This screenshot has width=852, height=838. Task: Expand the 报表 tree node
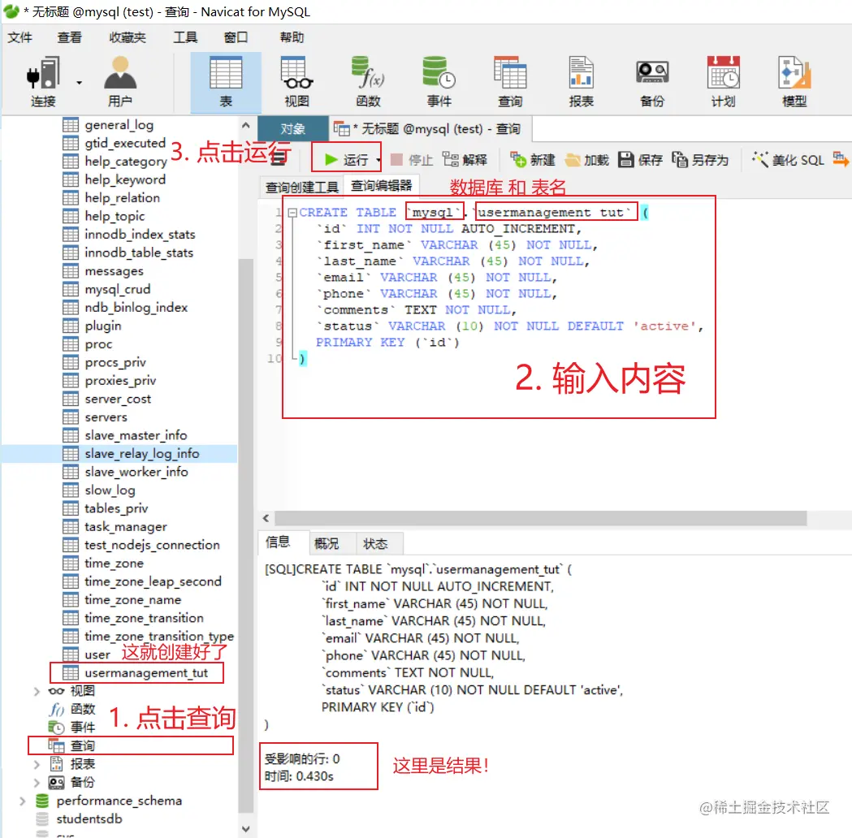click(x=37, y=765)
